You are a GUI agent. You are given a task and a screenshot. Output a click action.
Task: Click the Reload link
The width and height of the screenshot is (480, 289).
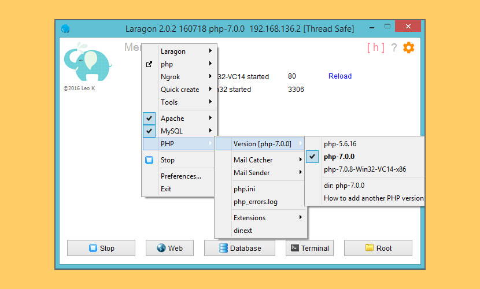pyautogui.click(x=340, y=76)
